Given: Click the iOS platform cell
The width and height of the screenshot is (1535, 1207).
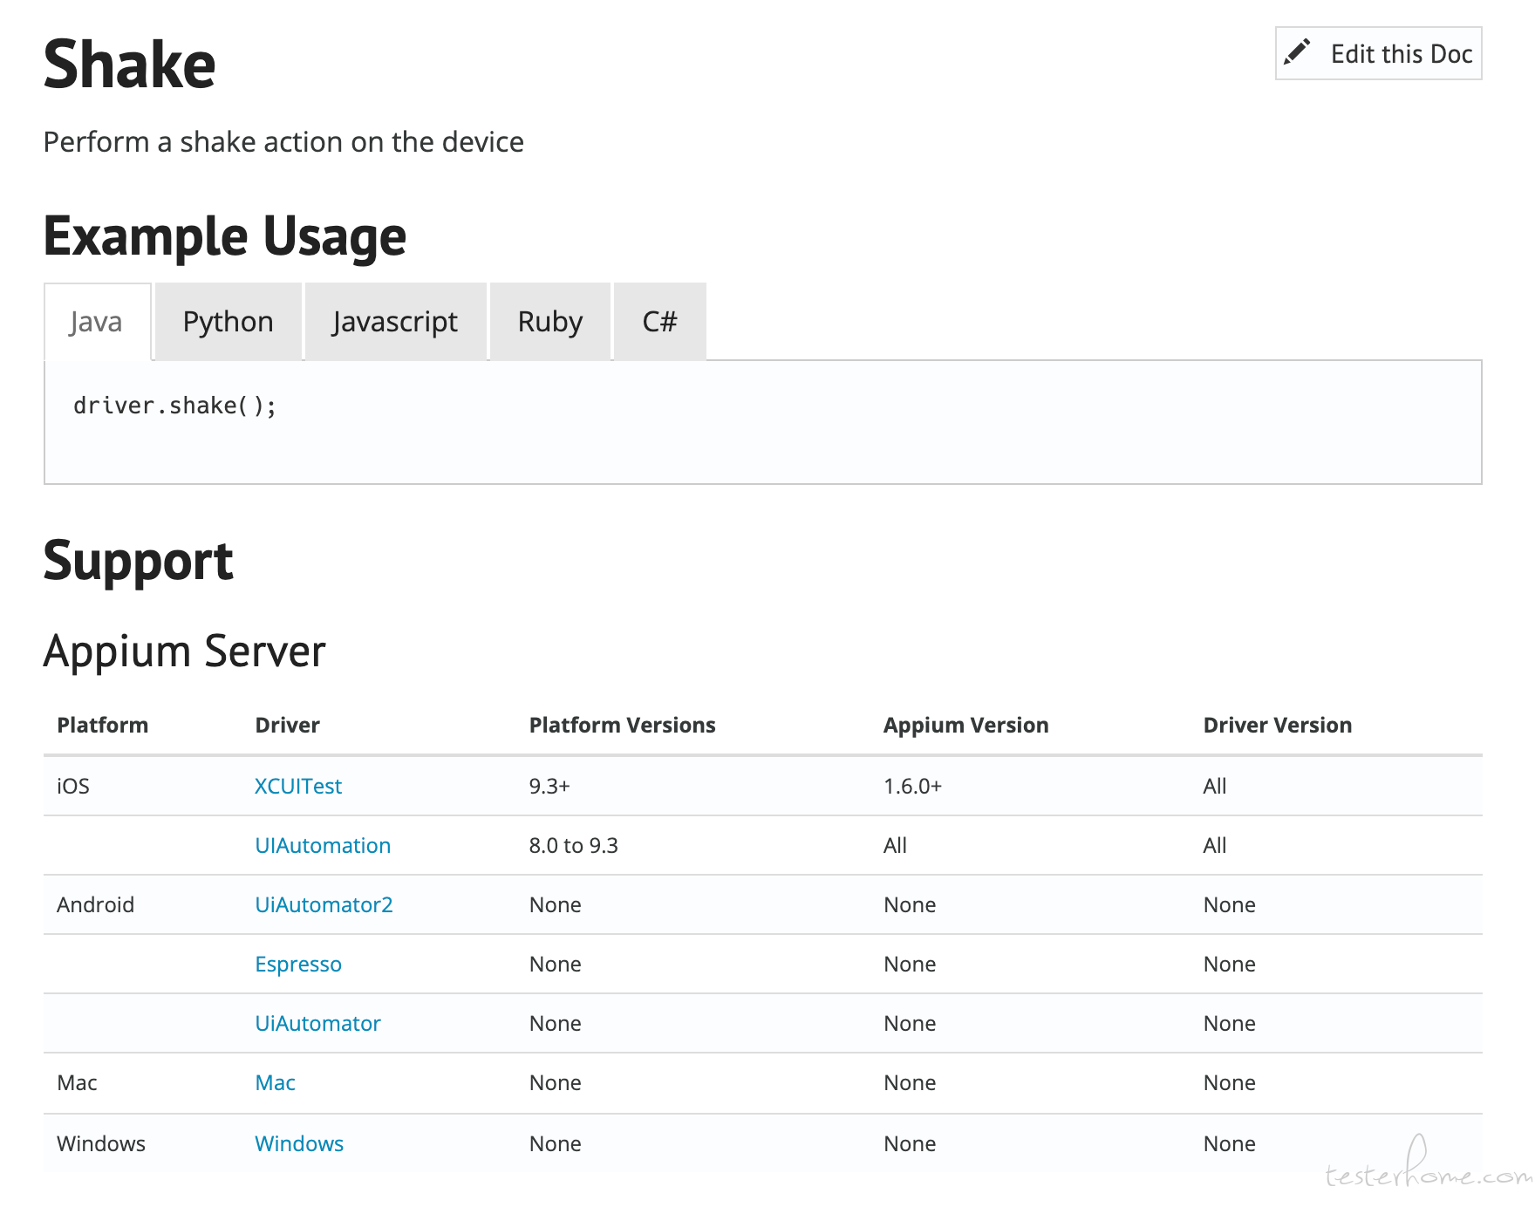Looking at the screenshot, I should [x=73, y=786].
